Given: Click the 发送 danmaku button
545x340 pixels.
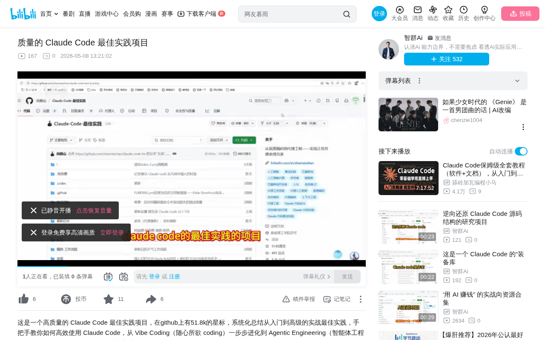Looking at the screenshot, I should 347,277.
